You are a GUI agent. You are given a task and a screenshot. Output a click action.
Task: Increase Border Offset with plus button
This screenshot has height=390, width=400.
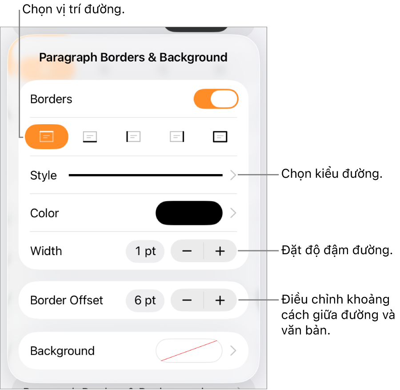pyautogui.click(x=220, y=301)
